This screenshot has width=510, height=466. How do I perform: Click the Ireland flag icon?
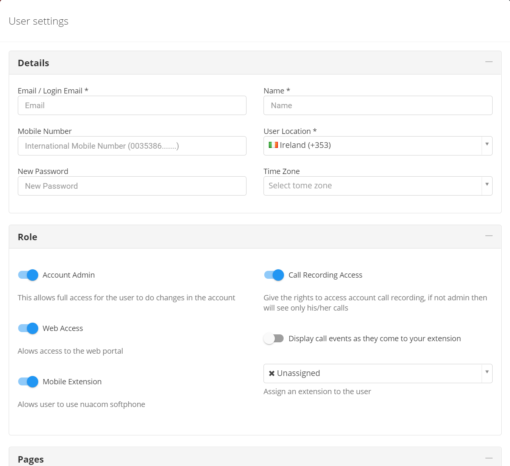pyautogui.click(x=273, y=145)
